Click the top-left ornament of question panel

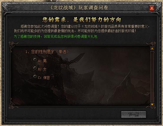tap(13, 46)
